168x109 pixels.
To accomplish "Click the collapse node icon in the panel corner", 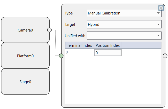I will click(x=161, y=8).
